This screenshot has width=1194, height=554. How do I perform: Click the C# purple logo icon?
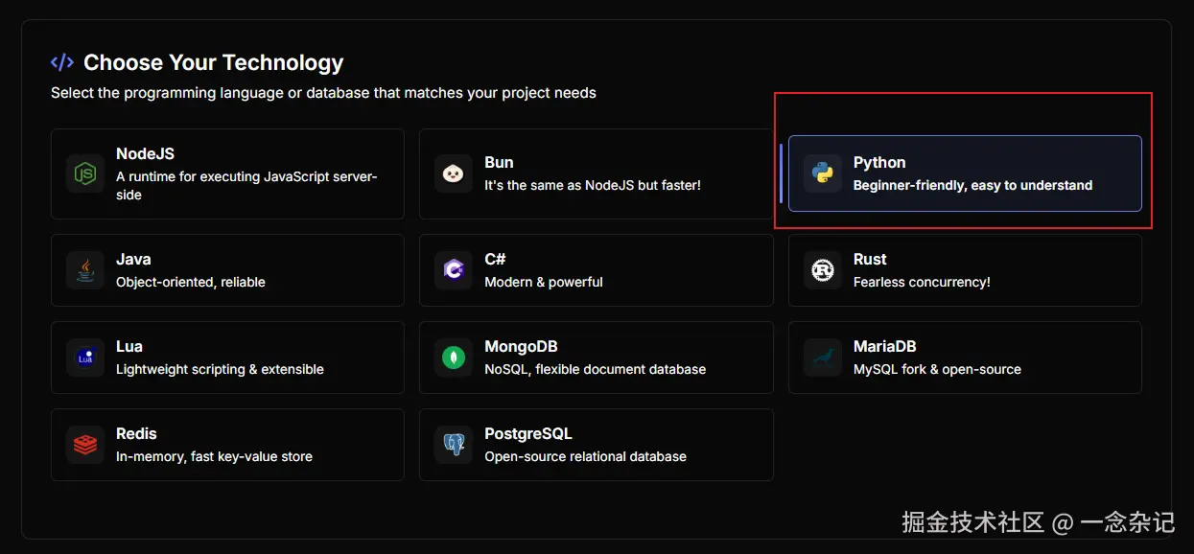[x=454, y=270]
